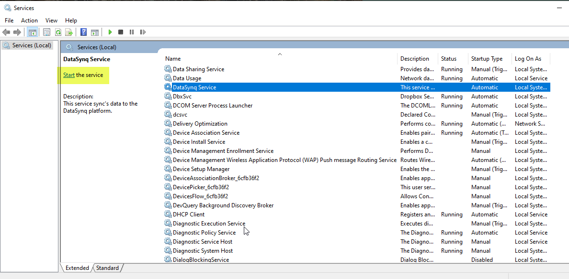Select DevicePicker_6cfb36f2 name
Viewport: 569px width, 279px height.
pyautogui.click(x=201, y=187)
